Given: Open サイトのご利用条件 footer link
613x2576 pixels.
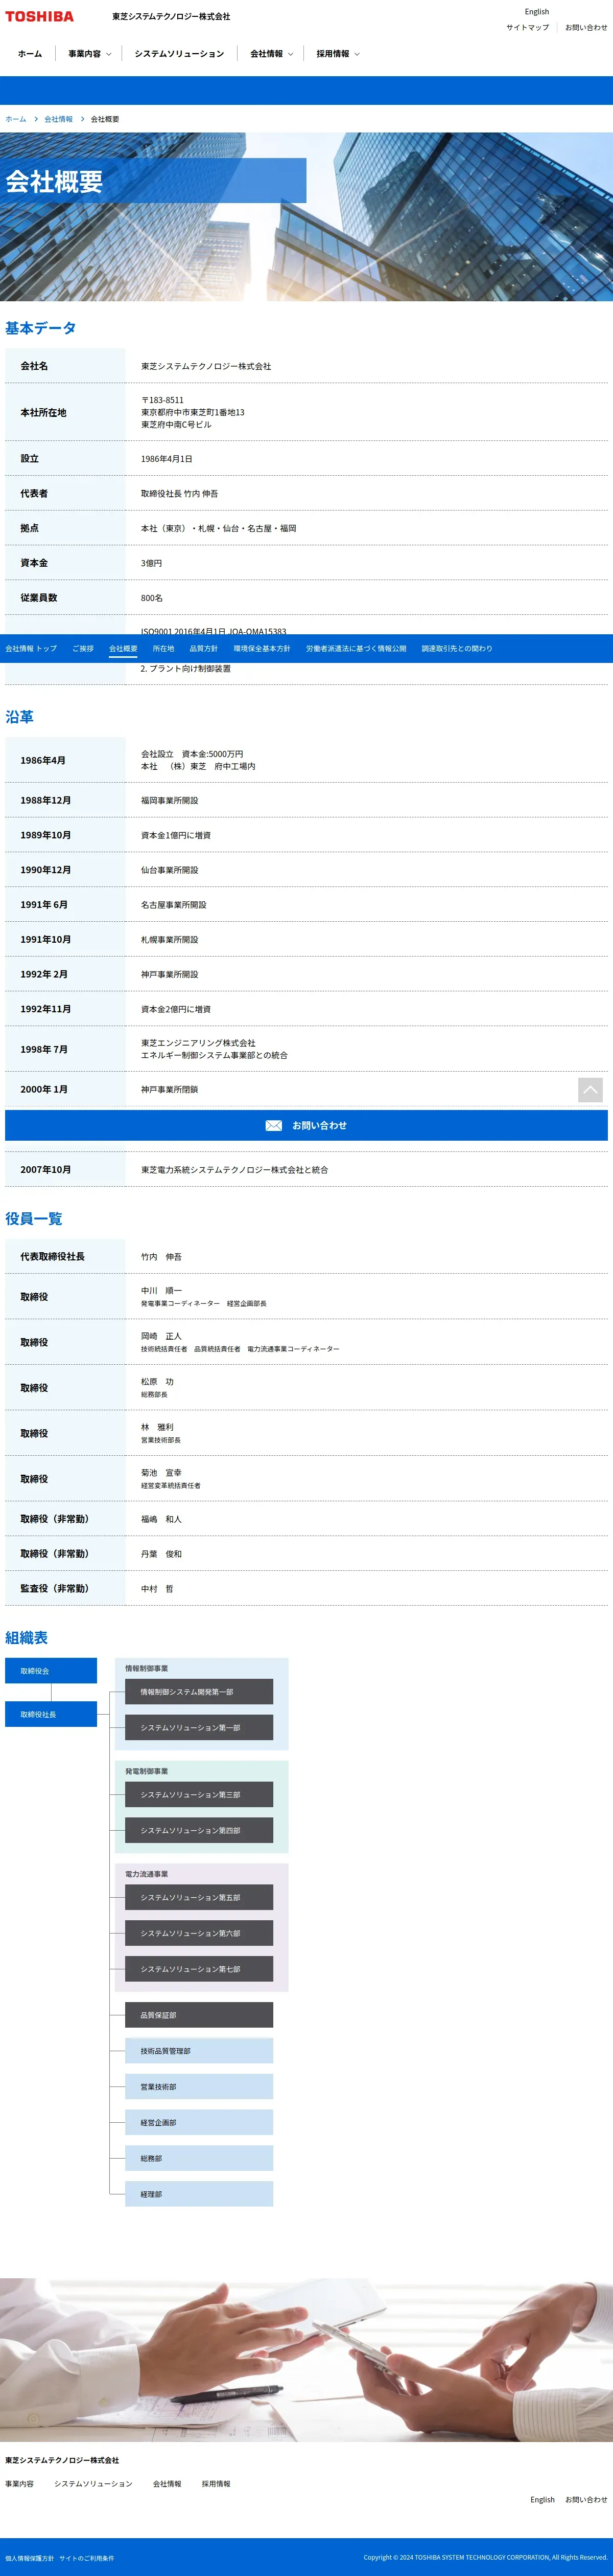Looking at the screenshot, I should coord(87,2558).
